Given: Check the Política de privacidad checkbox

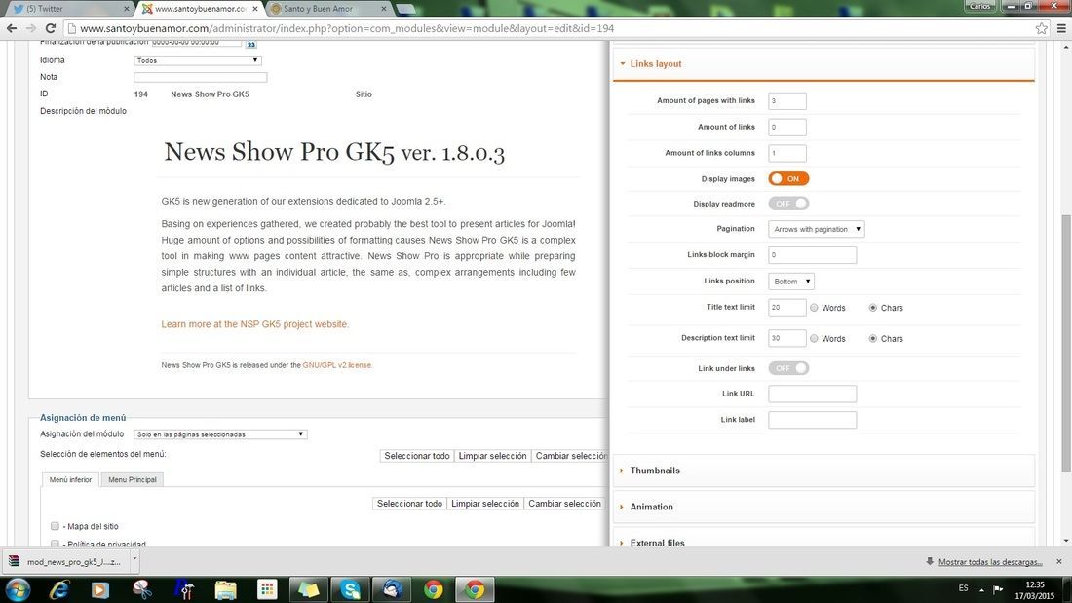Looking at the screenshot, I should (x=55, y=544).
